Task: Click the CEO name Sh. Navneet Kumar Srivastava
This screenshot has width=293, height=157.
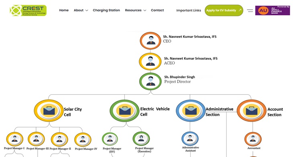Action: (190, 37)
